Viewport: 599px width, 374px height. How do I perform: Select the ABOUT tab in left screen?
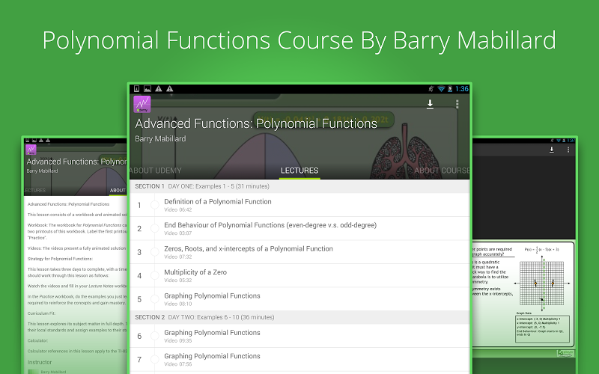tap(118, 190)
